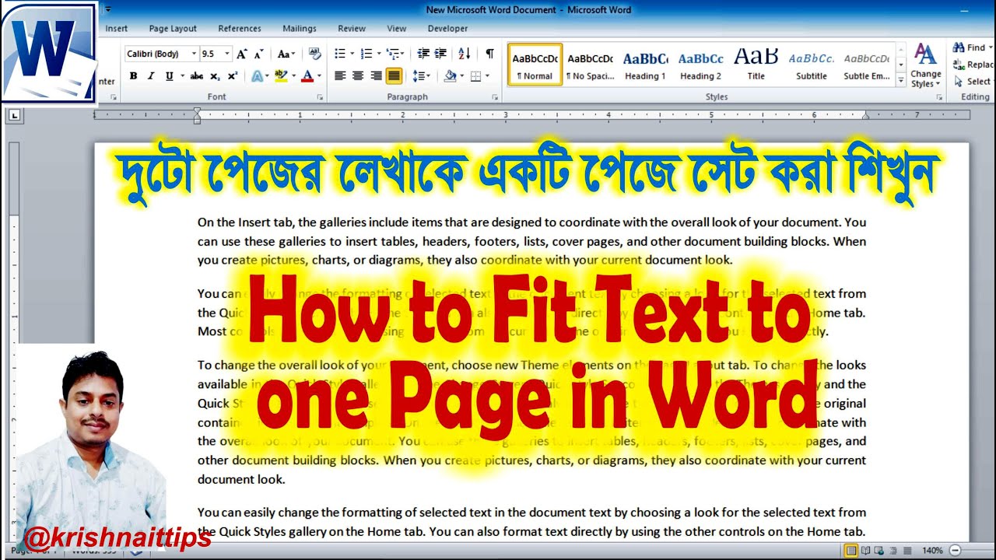Toggle Italic formatting
996x560 pixels.
click(151, 76)
